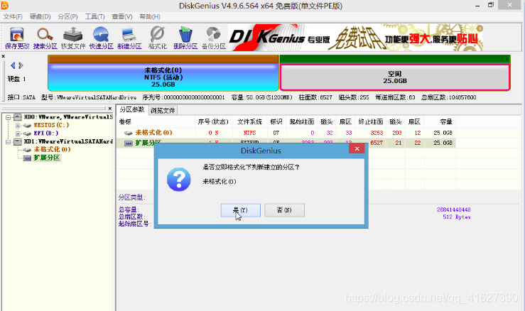Open the Disk (硬盘) menu

pos(40,16)
